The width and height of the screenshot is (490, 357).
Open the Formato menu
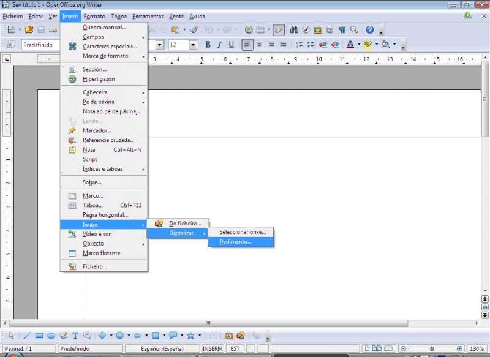coord(93,16)
